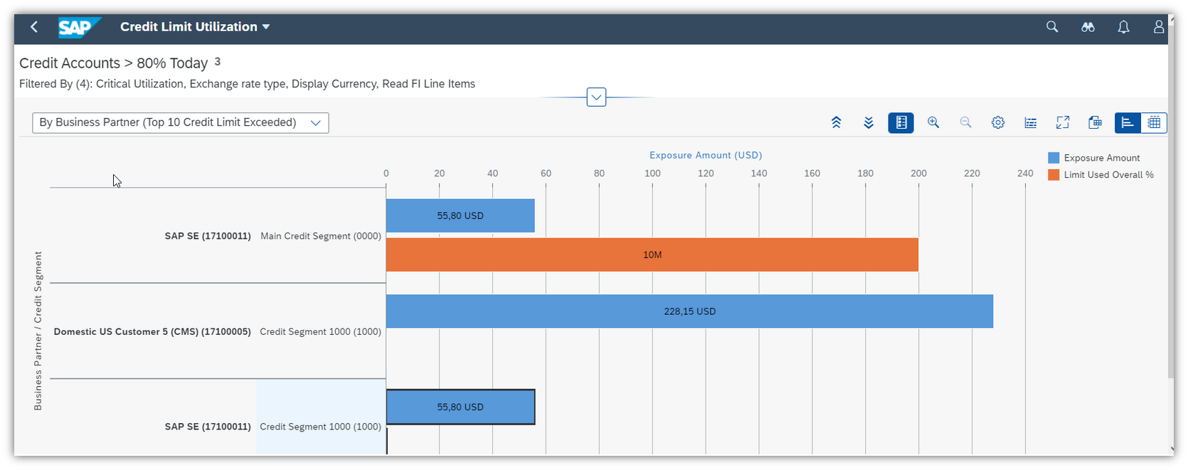
Task: Select the 10M orange bar
Action: [652, 255]
